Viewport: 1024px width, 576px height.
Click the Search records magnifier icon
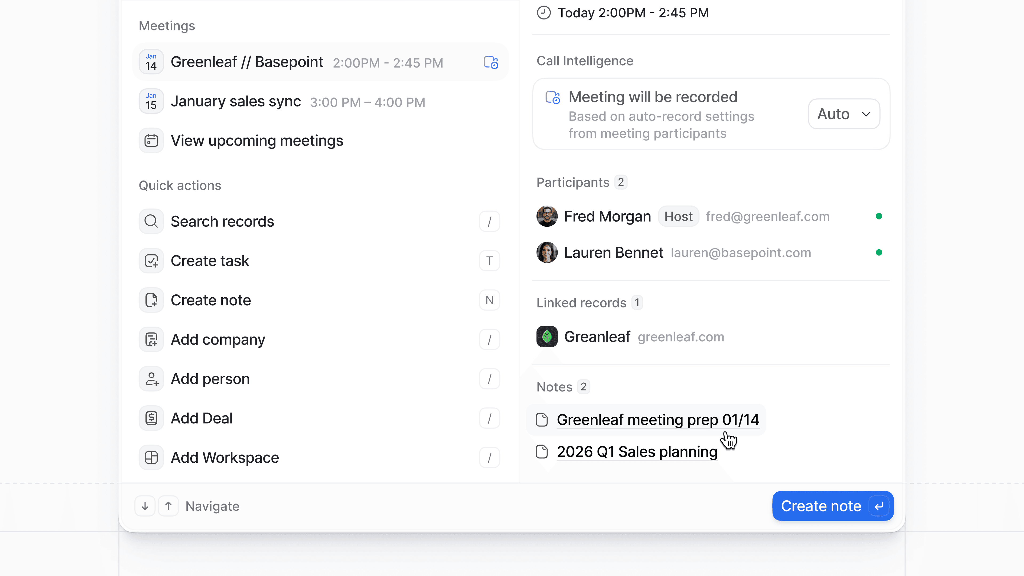click(151, 221)
